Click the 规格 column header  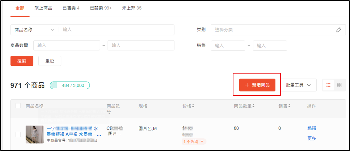coord(143,106)
